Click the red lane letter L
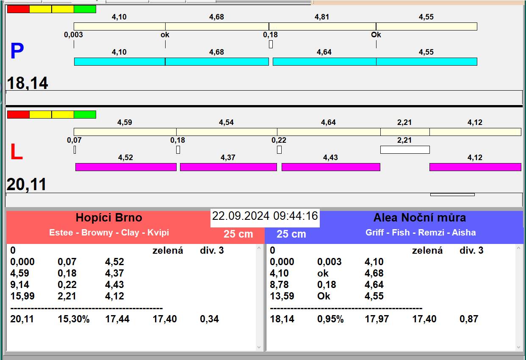The height and width of the screenshot is (360, 526). coord(16,152)
